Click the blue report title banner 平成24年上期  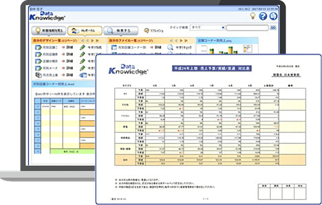pos(211,68)
